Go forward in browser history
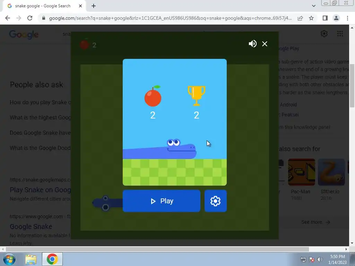355x266 pixels. (x=19, y=18)
